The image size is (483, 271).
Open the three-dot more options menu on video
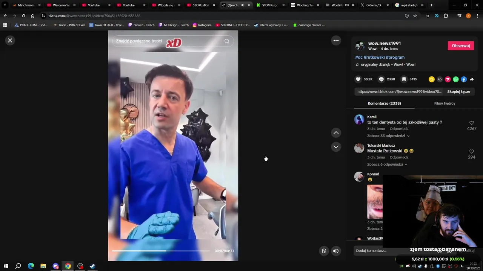click(x=336, y=40)
